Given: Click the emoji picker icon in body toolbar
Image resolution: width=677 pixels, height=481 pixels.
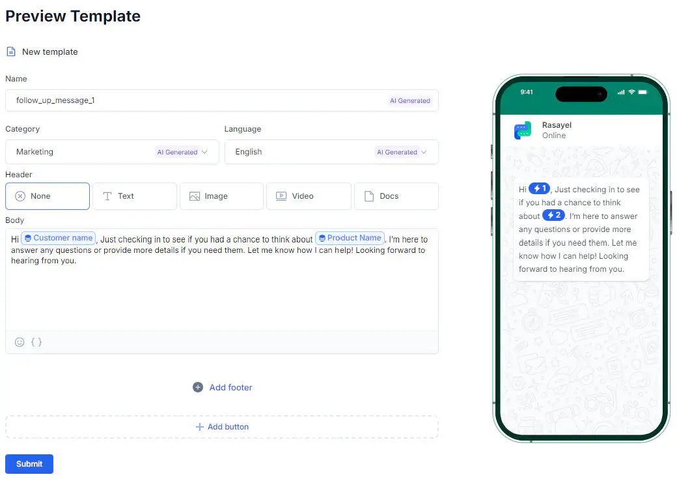Looking at the screenshot, I should (x=20, y=342).
